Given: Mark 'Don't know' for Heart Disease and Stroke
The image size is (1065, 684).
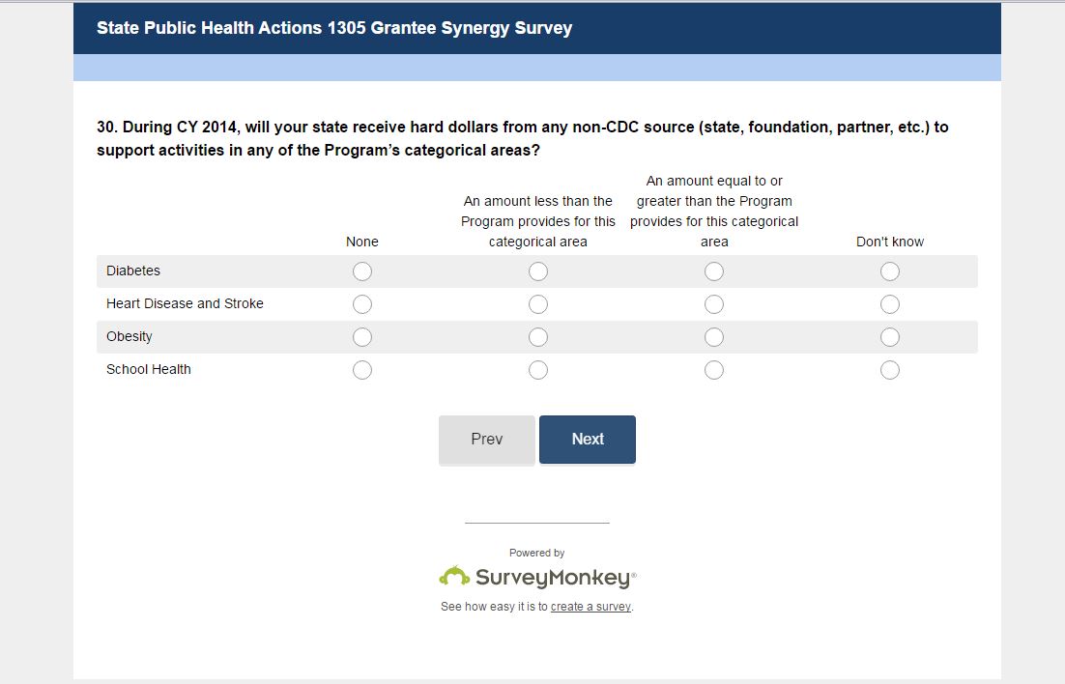Looking at the screenshot, I should [890, 304].
